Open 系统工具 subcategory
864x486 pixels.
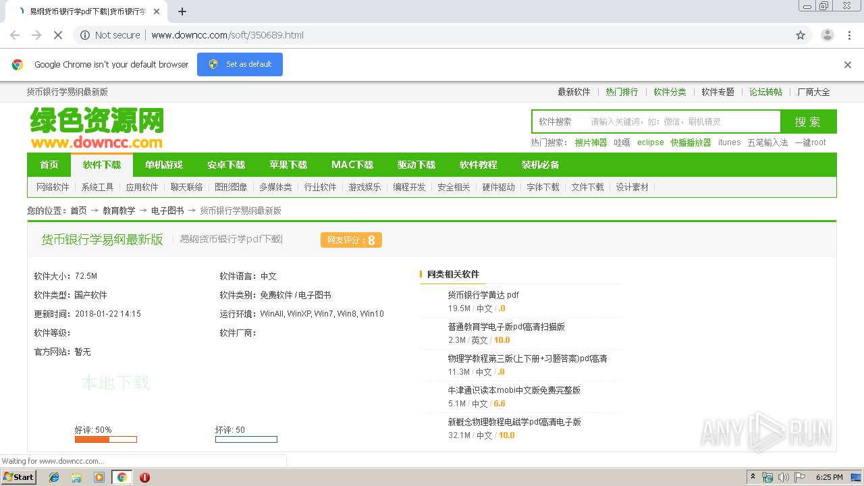pyautogui.click(x=97, y=187)
